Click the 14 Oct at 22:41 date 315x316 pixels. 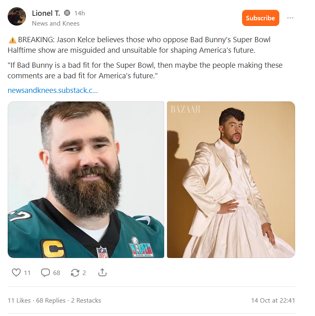pos(273,301)
